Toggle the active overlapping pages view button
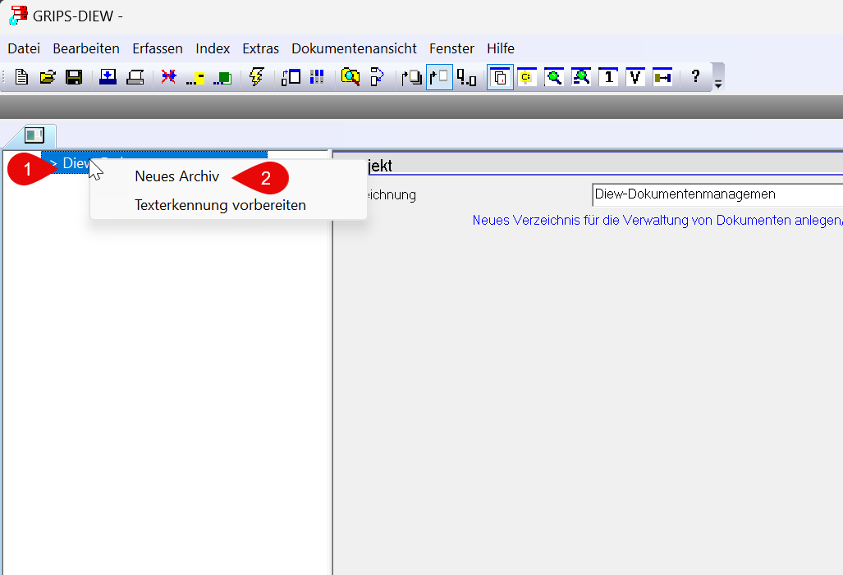 (x=500, y=77)
